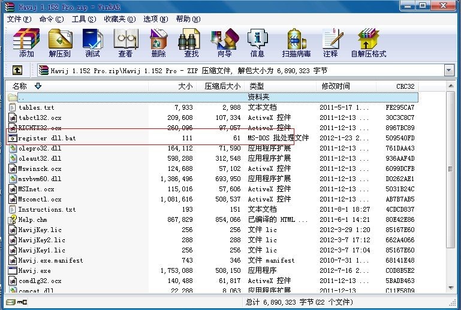The image size is (461, 310).
Task: Click the 自解压格式 (SFX) toolbar icon
Action: click(369, 43)
